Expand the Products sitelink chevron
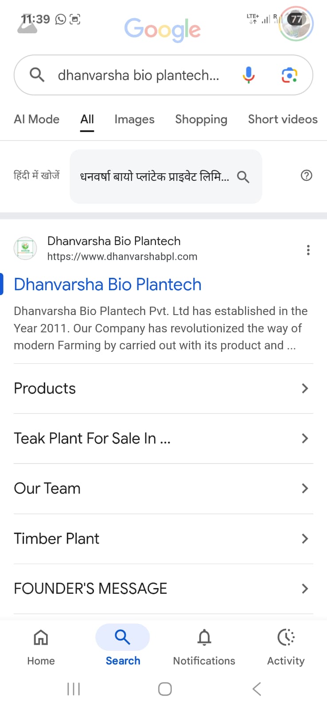This screenshot has height=709, width=327. click(x=304, y=389)
